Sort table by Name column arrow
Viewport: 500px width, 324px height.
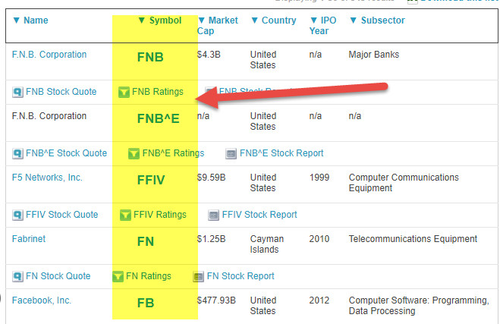[16, 20]
